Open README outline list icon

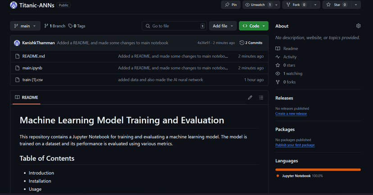pyautogui.click(x=261, y=97)
